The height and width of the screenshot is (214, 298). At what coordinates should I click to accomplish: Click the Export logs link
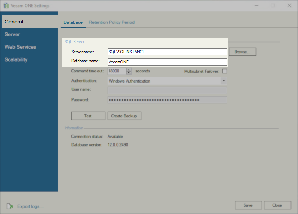(x=30, y=206)
